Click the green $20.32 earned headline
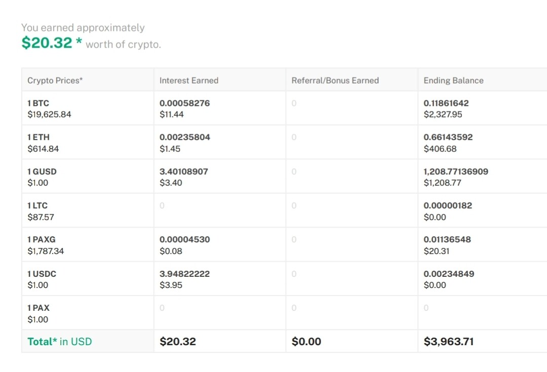The image size is (547, 372). point(47,43)
